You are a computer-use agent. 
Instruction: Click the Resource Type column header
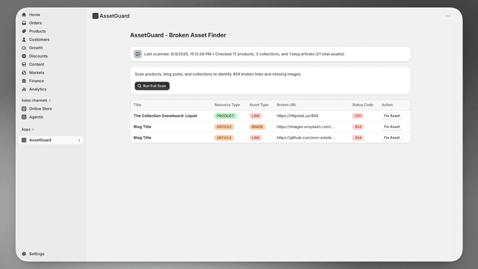point(227,105)
